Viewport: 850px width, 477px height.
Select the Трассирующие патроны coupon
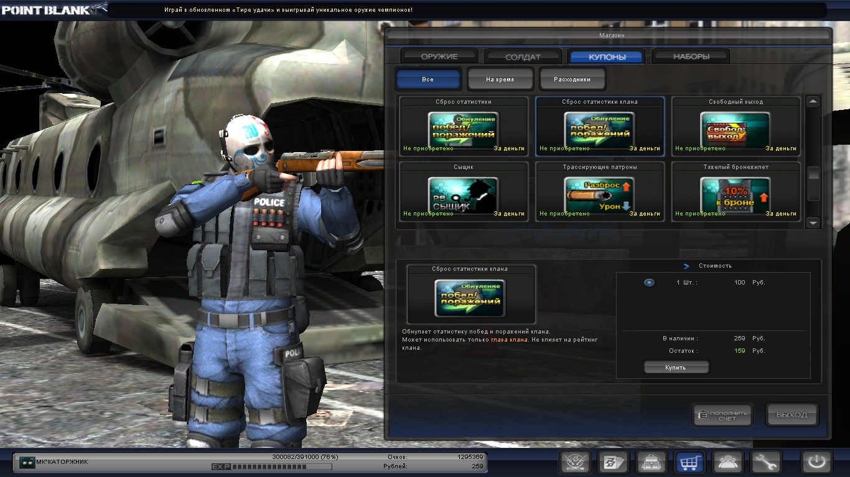pyautogui.click(x=600, y=191)
